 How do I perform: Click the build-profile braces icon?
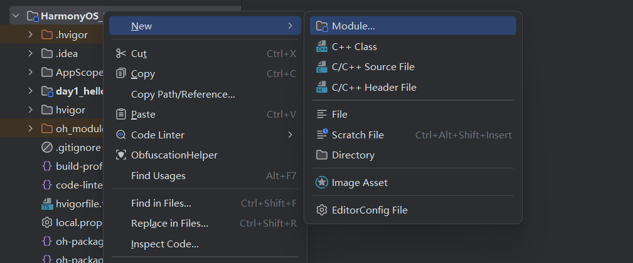tap(47, 166)
